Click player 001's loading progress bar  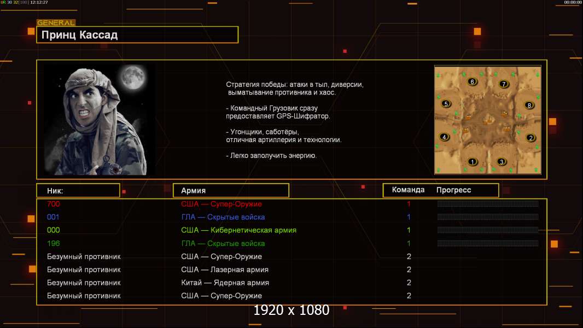(488, 217)
